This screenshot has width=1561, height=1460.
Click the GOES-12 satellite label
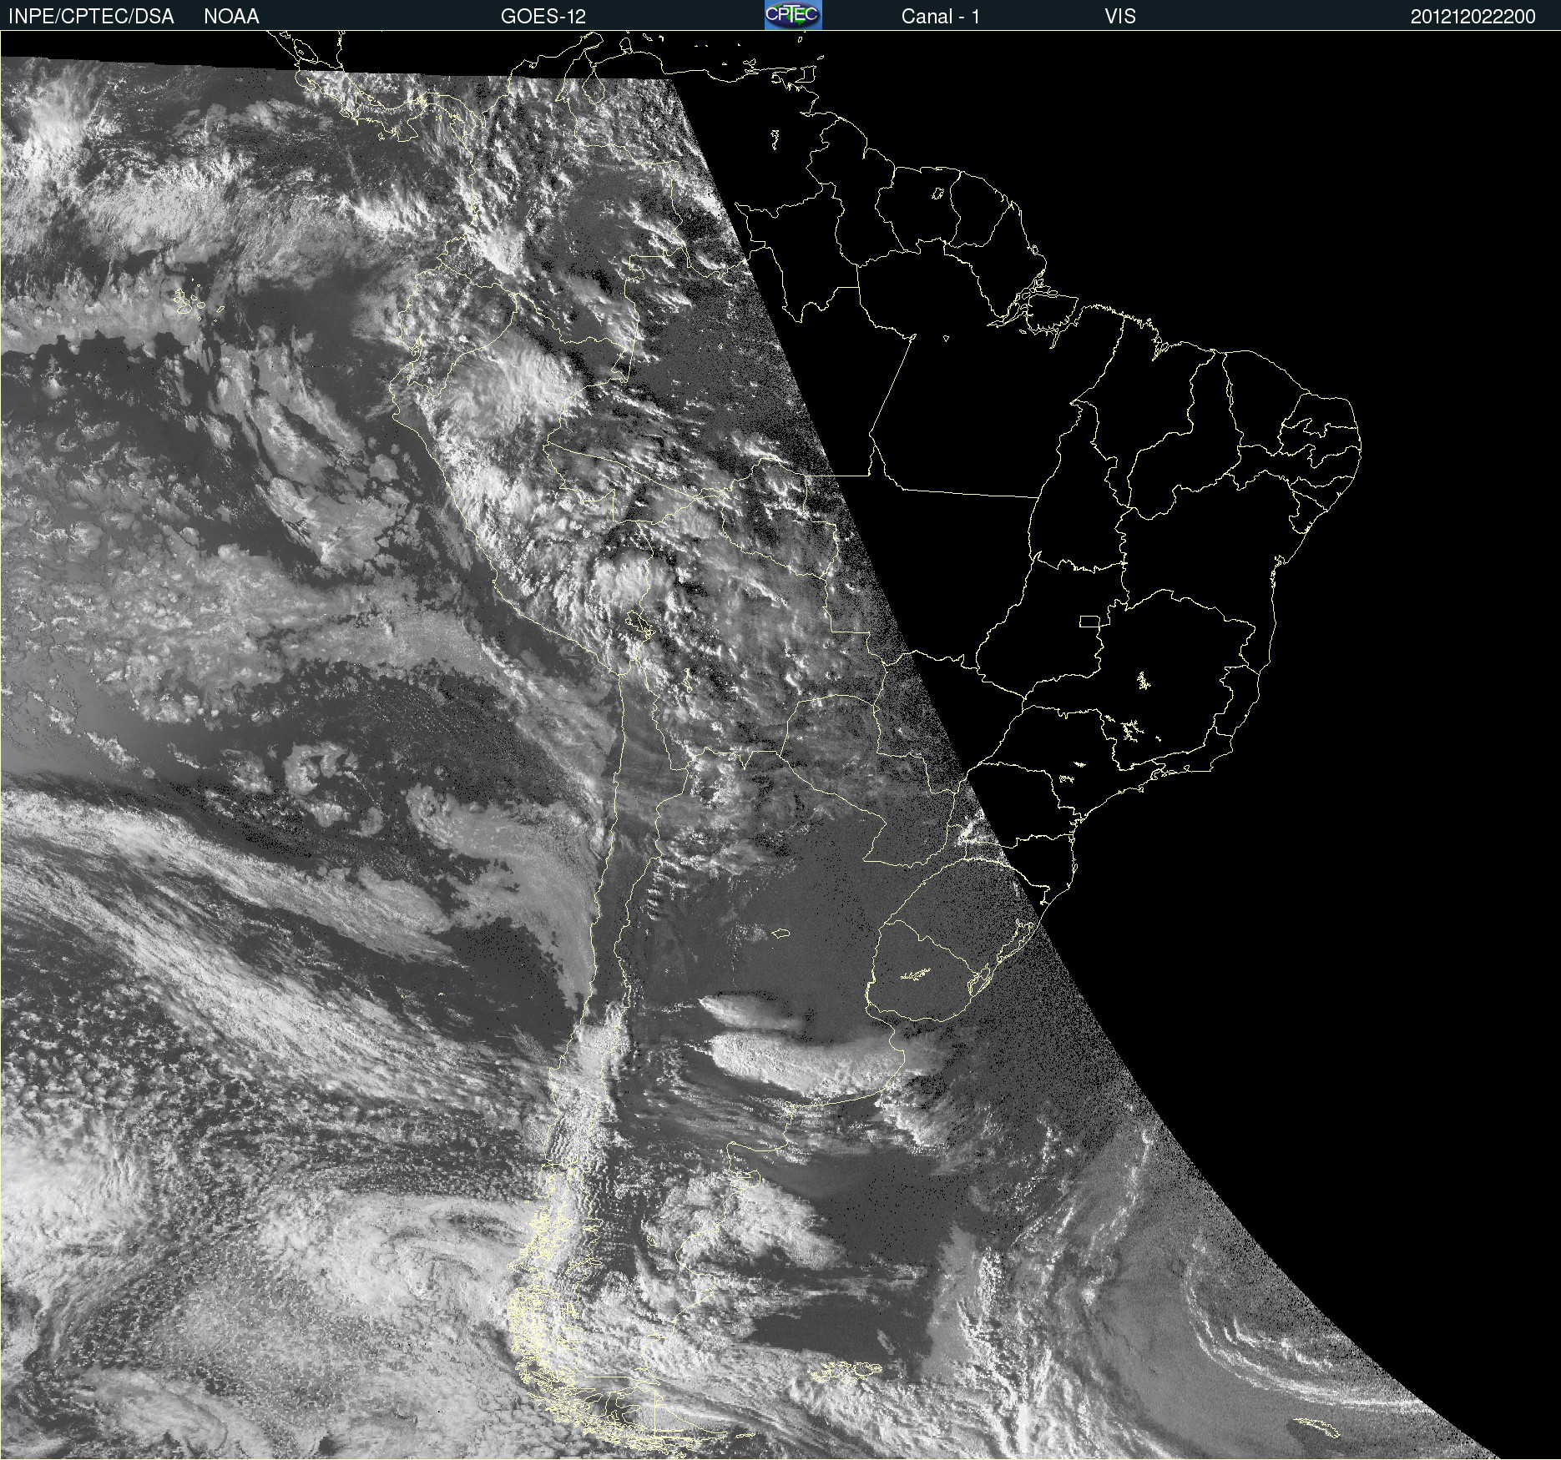coord(543,17)
